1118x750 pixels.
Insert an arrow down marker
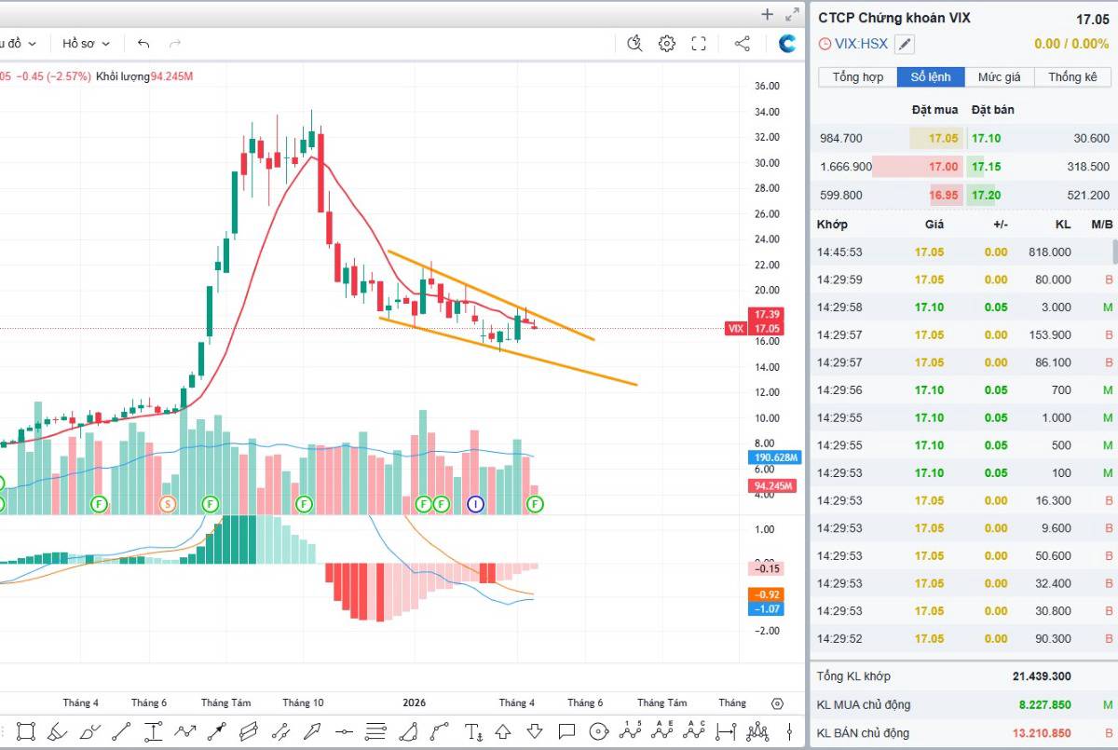point(535,730)
